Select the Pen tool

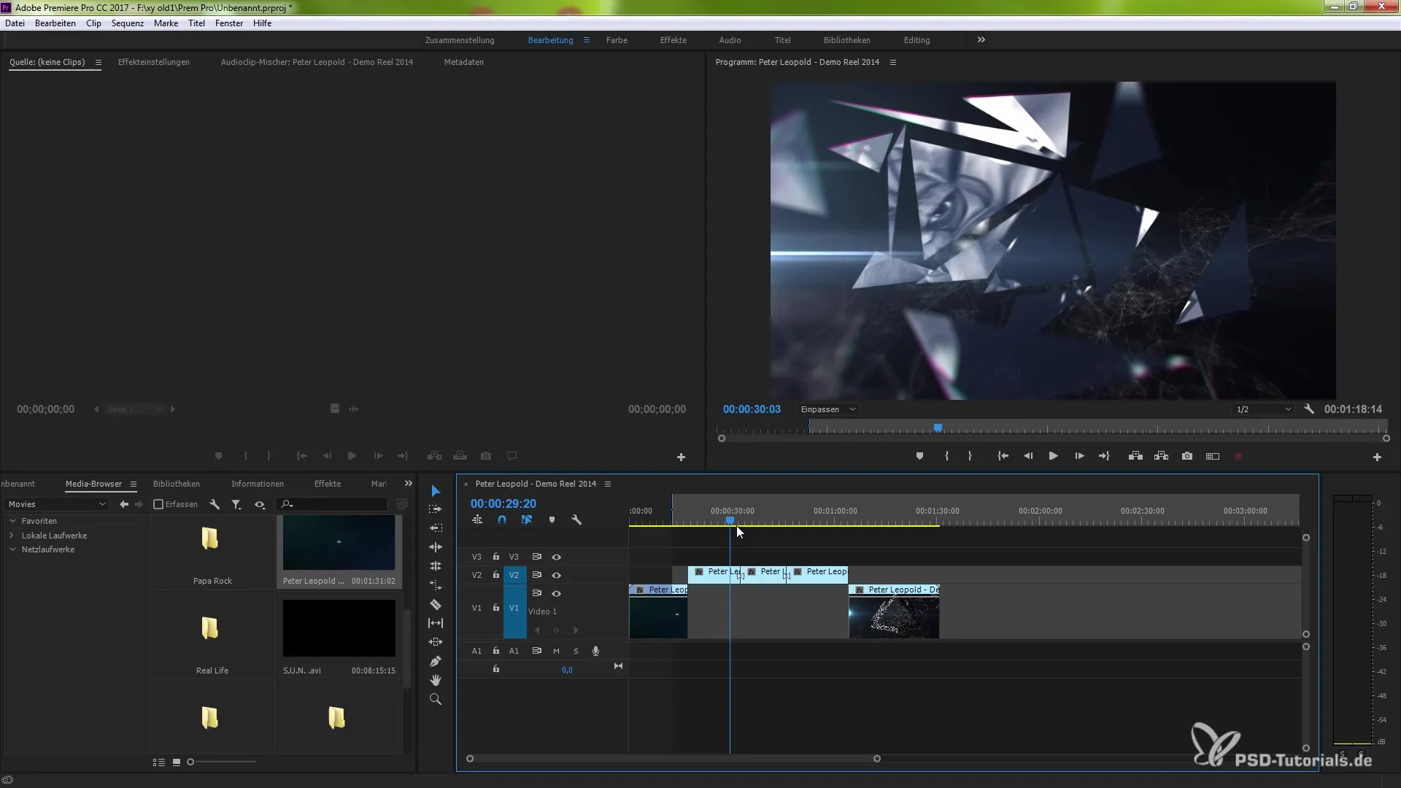click(x=436, y=661)
